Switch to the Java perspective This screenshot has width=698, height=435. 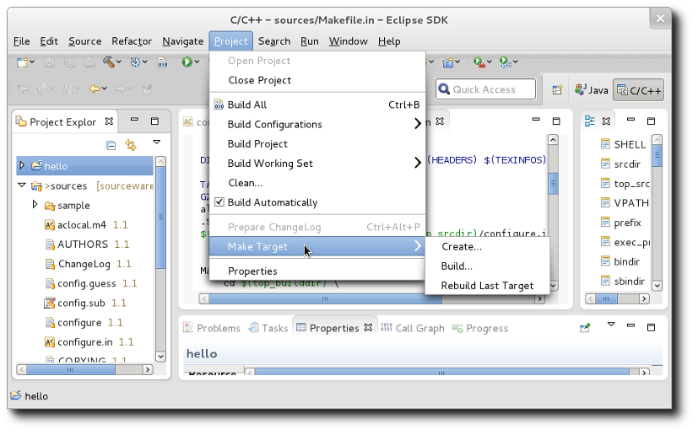pos(591,90)
